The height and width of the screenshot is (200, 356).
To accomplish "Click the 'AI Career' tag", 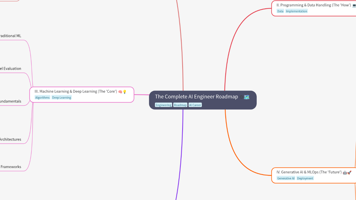I will coord(195,105).
